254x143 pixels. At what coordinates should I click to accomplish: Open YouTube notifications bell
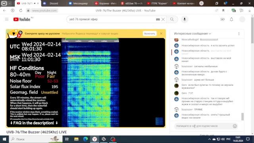[231, 19]
